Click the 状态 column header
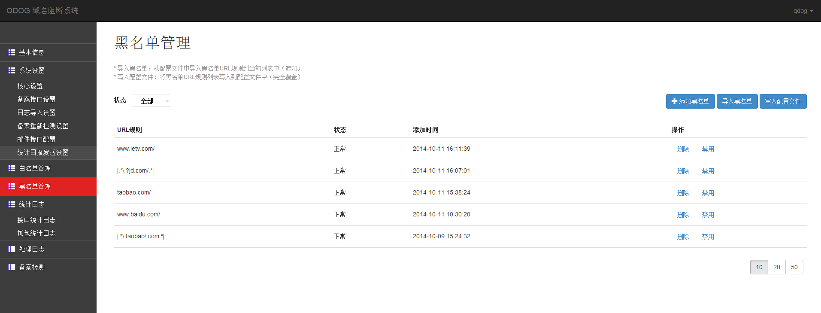Viewport: 821px width, 313px height. tap(340, 130)
